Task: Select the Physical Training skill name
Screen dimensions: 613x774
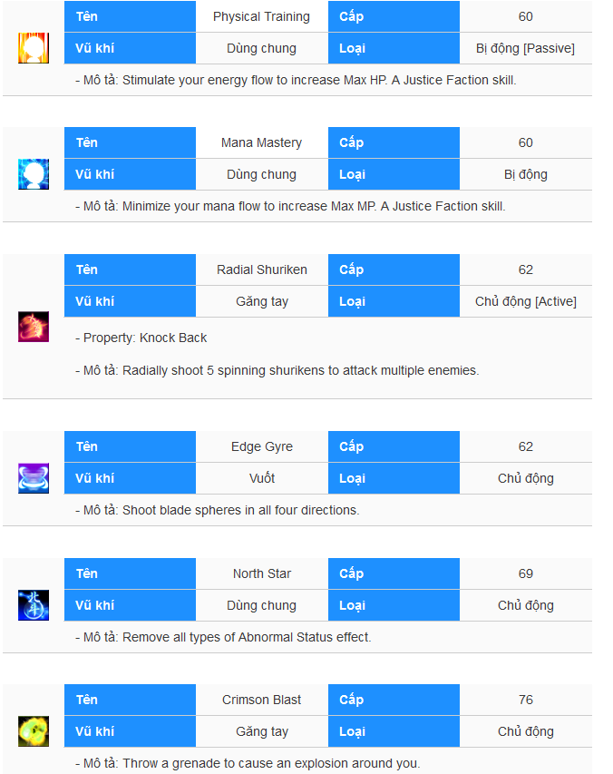Action: [262, 16]
